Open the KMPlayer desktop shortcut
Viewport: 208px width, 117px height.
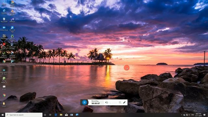click(x=12, y=20)
